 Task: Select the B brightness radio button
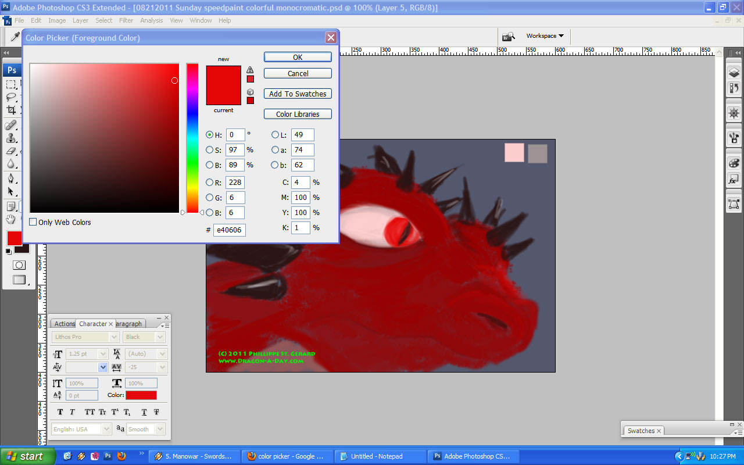210,165
